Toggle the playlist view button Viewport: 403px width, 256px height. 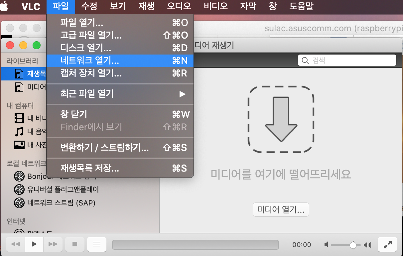click(97, 244)
